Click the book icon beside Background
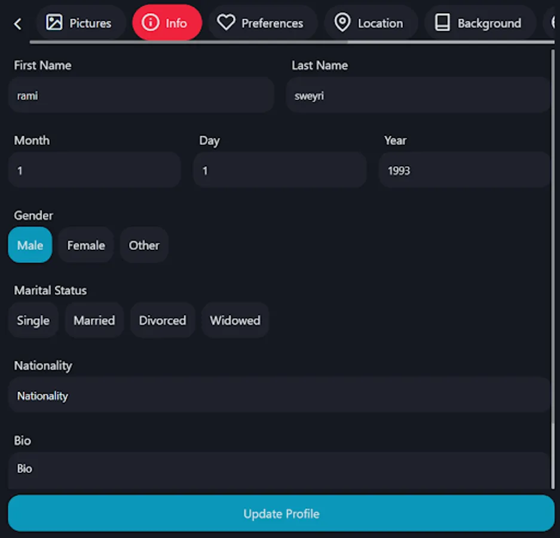Screen dimensions: 560x538 pos(442,23)
